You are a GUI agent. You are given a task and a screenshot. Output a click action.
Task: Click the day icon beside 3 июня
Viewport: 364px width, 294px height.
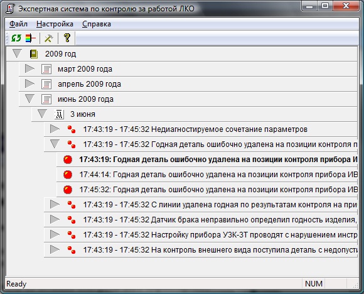tap(59, 114)
